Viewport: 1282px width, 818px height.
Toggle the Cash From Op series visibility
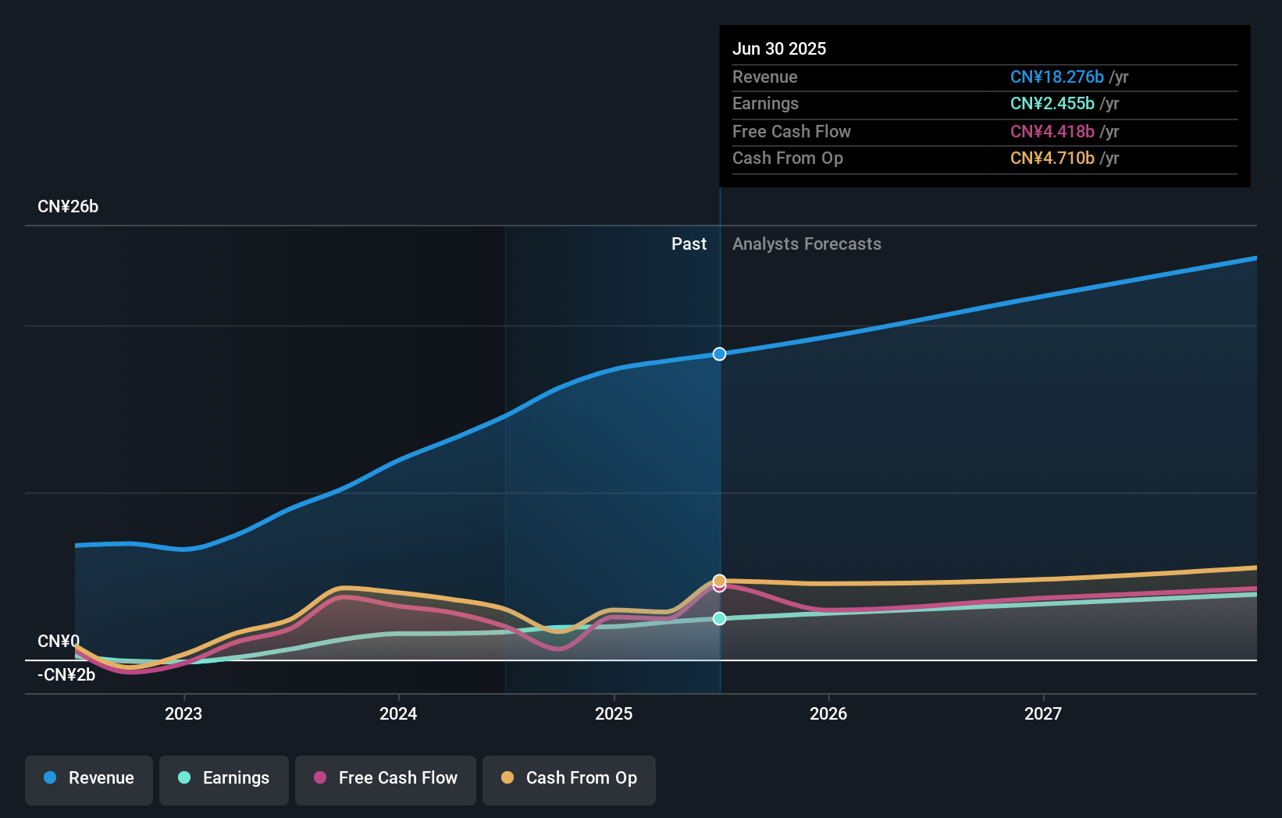click(x=569, y=778)
